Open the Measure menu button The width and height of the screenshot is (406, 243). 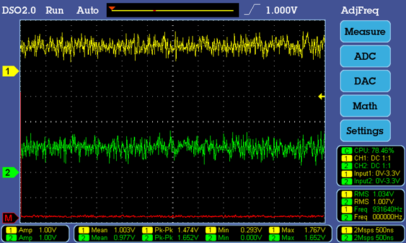[x=365, y=31]
